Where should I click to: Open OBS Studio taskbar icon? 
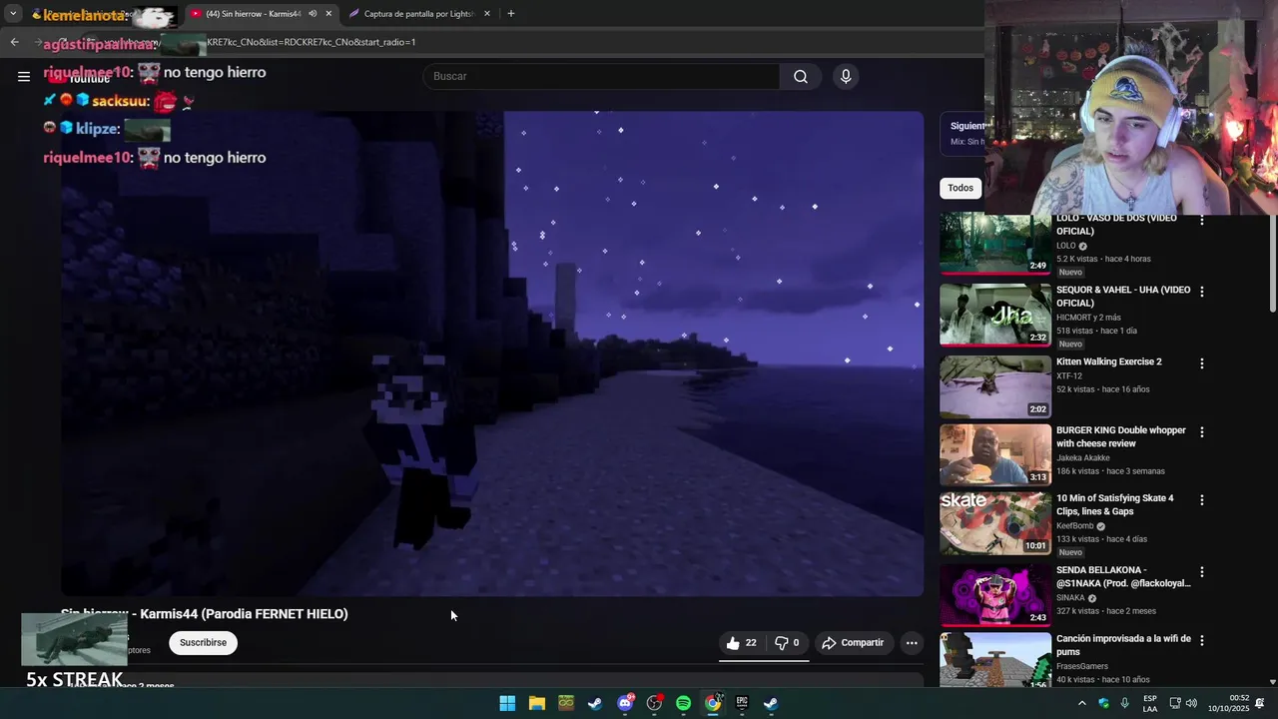pos(654,703)
